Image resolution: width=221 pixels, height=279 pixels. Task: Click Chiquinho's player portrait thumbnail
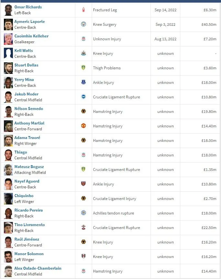click(x=8, y=199)
